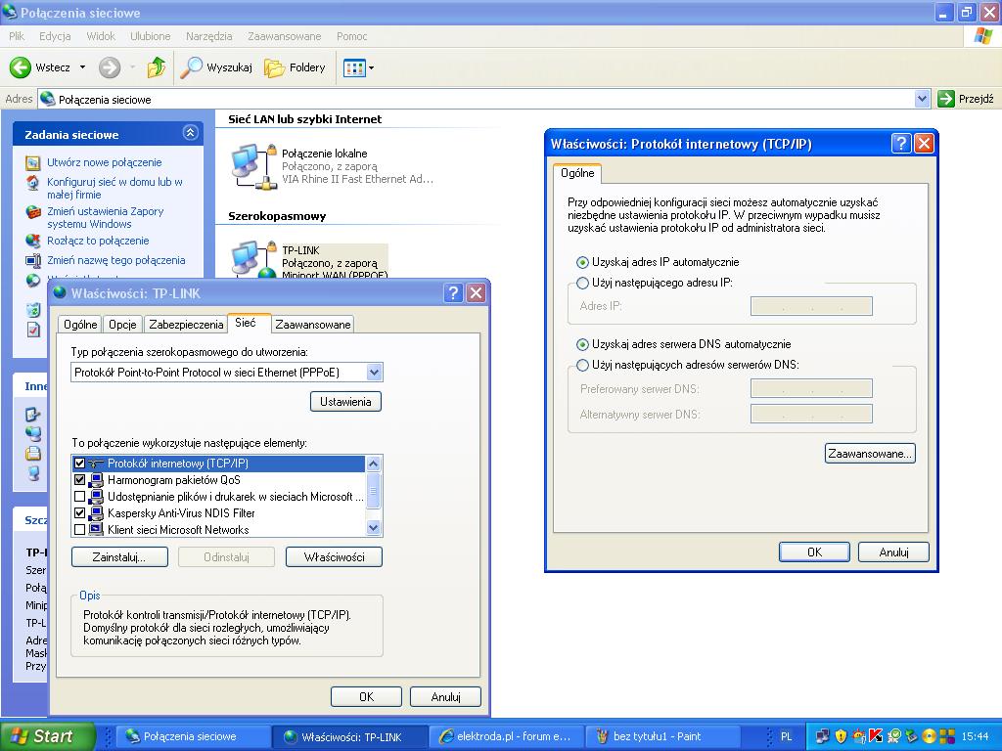The image size is (1002, 751).
Task: Open the Plik menu
Action: (17, 36)
